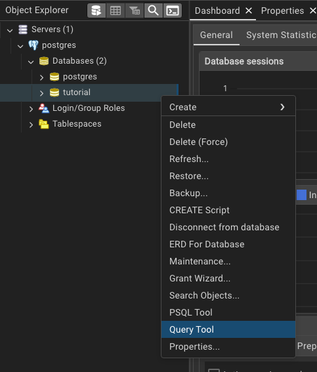Click the View Data grid icon

click(116, 10)
